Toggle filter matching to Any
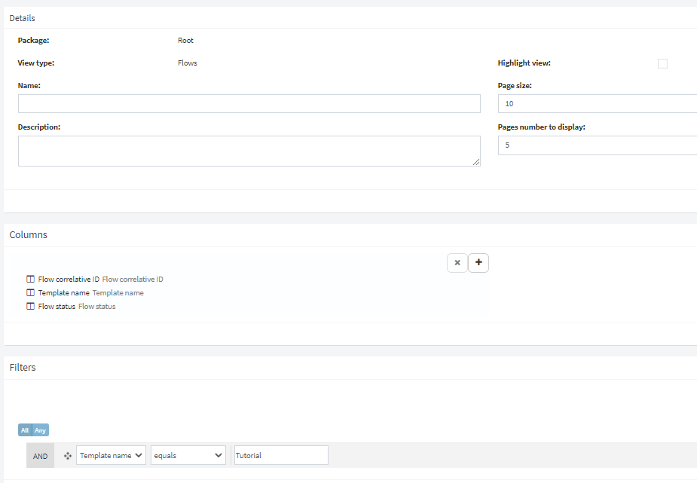Image resolution: width=697 pixels, height=483 pixels. point(41,430)
